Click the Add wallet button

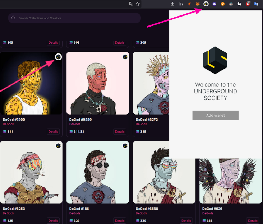215,115
